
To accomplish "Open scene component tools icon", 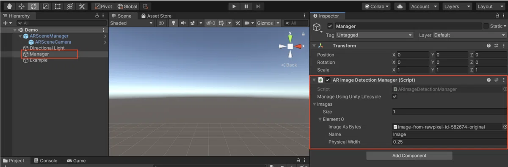I will click(238, 23).
